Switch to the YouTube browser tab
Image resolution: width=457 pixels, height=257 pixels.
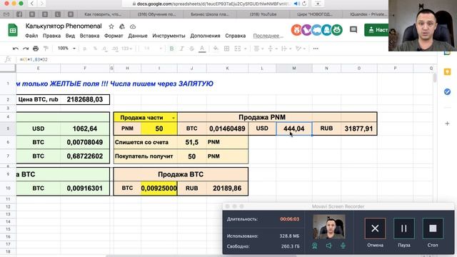coord(263,14)
